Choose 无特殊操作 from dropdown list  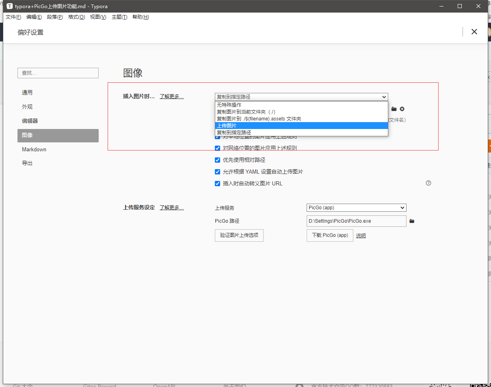coord(301,105)
